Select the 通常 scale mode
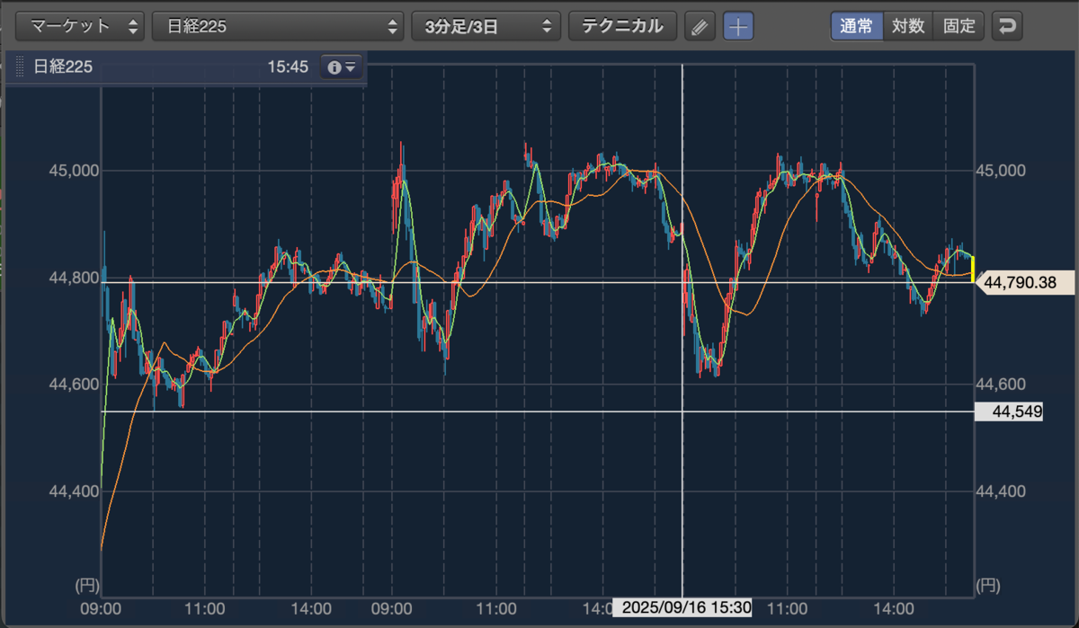This screenshot has height=628, width=1079. click(856, 26)
